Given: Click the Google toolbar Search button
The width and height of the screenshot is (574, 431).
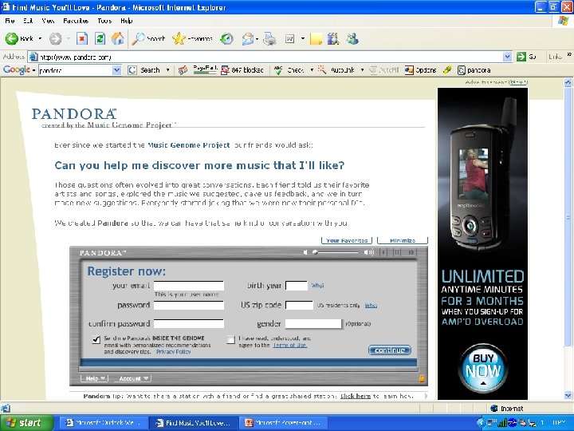Looking at the screenshot, I should [144, 70].
